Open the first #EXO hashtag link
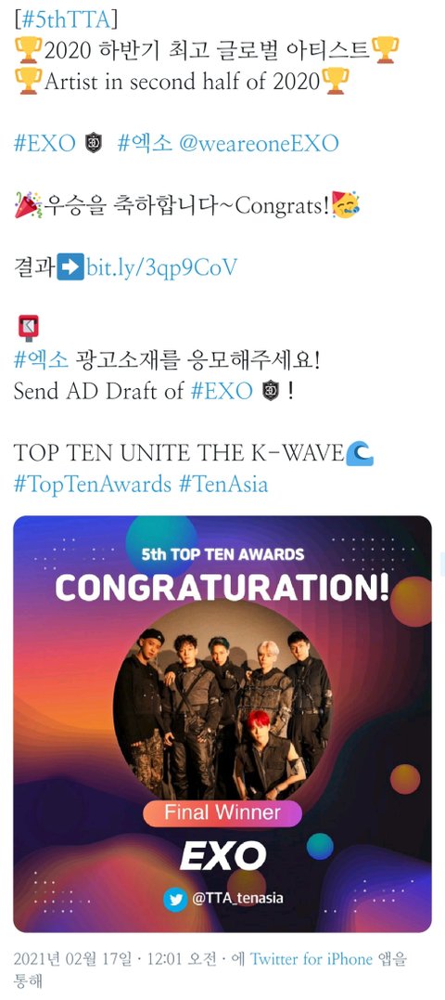Viewport: 445px width, 1000px height. click(44, 142)
